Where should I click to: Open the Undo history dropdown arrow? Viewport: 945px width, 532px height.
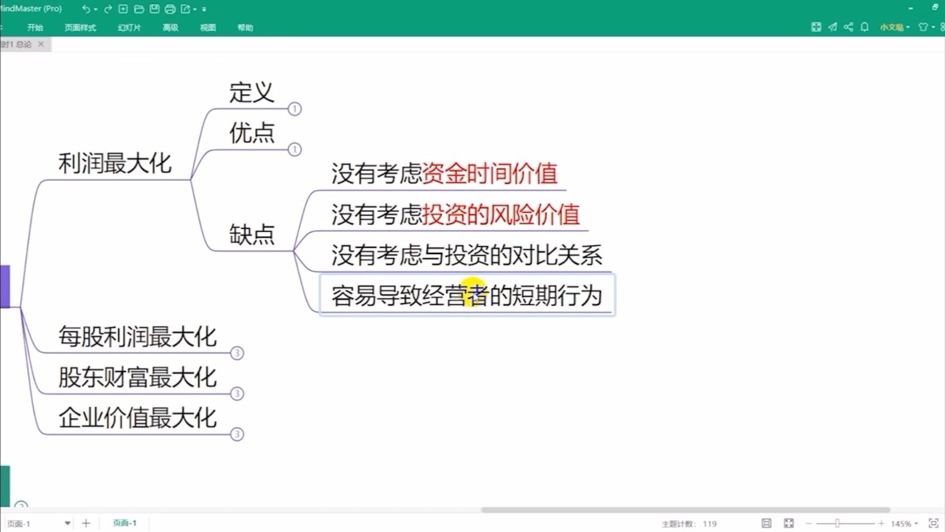coord(95,10)
